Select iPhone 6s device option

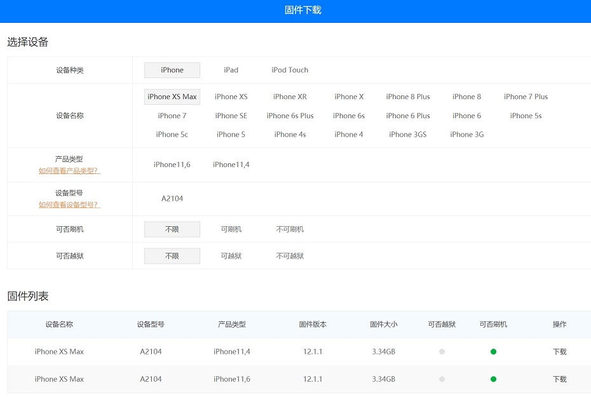tap(349, 116)
